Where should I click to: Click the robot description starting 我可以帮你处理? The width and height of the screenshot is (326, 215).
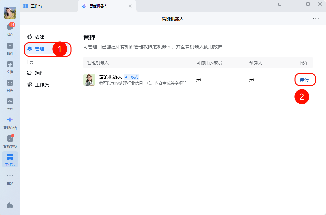144,83
